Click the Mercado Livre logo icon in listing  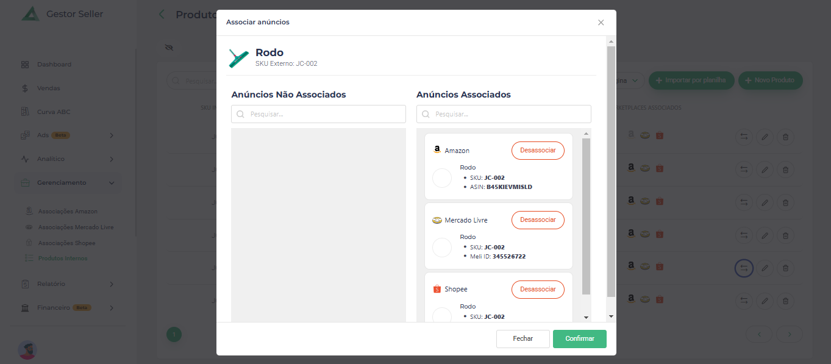point(437,220)
